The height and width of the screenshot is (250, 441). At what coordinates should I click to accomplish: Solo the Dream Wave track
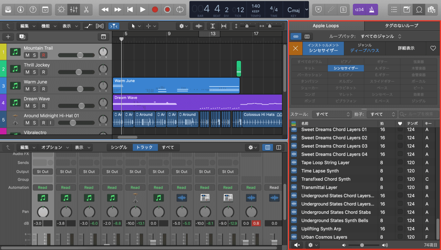35,106
